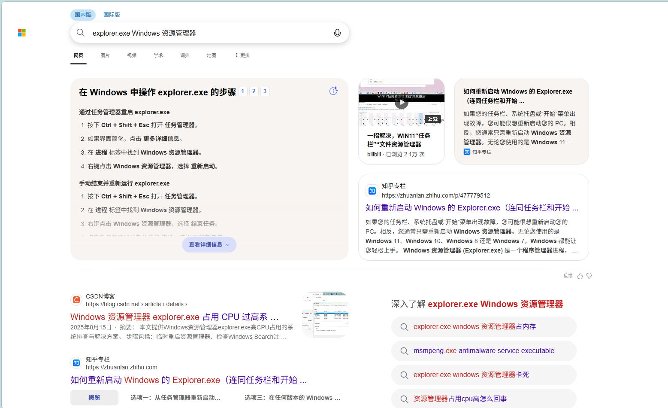Open right-side 知乎 如何重新启动 Explorer.exe link
Image resolution: width=668 pixels, height=408 pixels.
coord(472,208)
